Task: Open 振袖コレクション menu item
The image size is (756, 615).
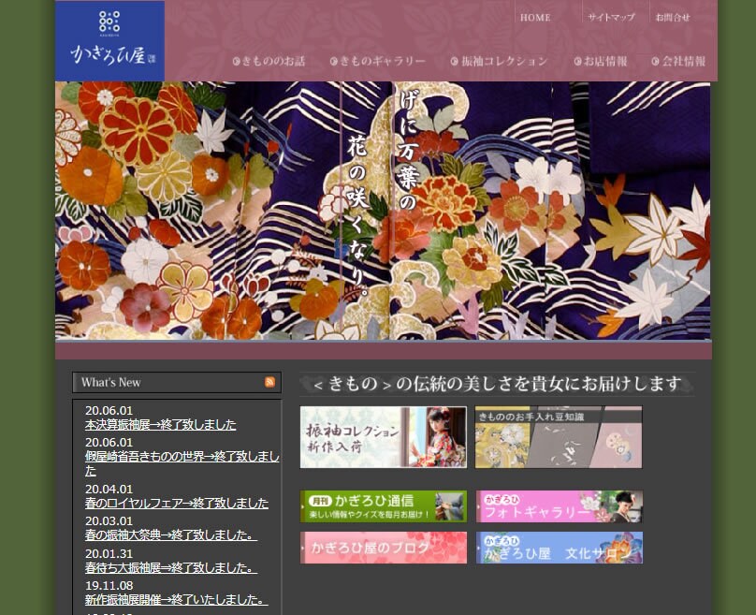Action: coord(499,61)
